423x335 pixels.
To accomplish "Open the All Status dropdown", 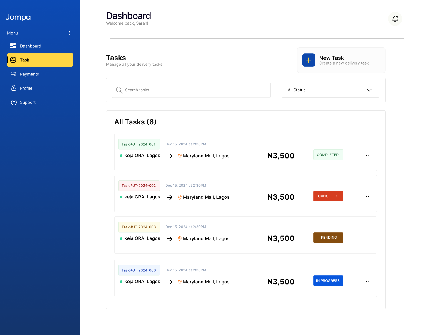I will tap(330, 90).
